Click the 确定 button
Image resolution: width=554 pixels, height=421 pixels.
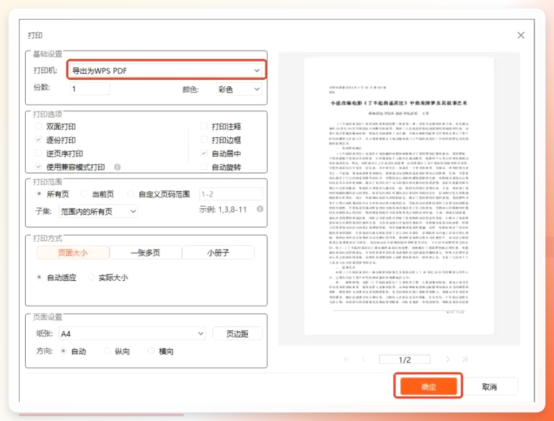coord(428,387)
